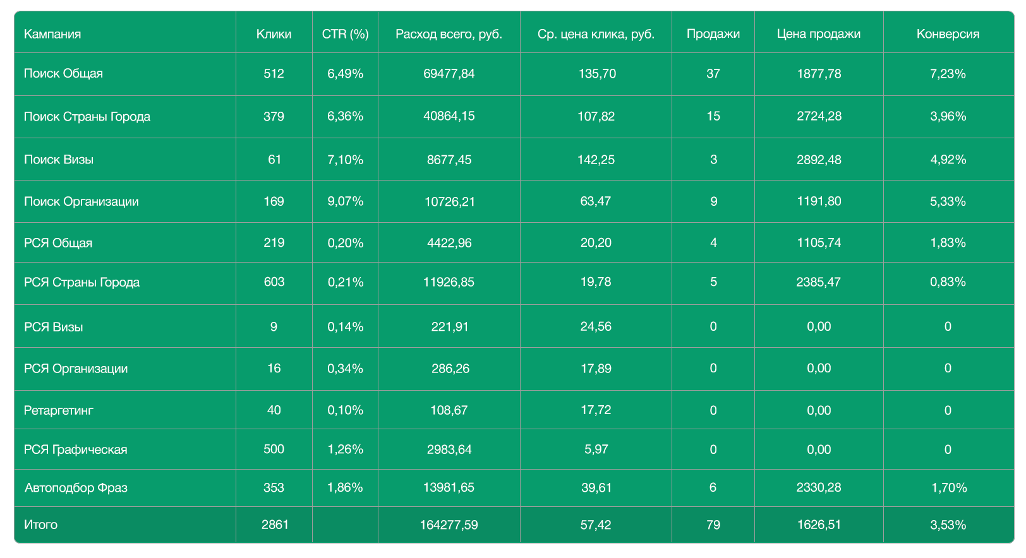Click the Расход всего, руб. header

[449, 34]
